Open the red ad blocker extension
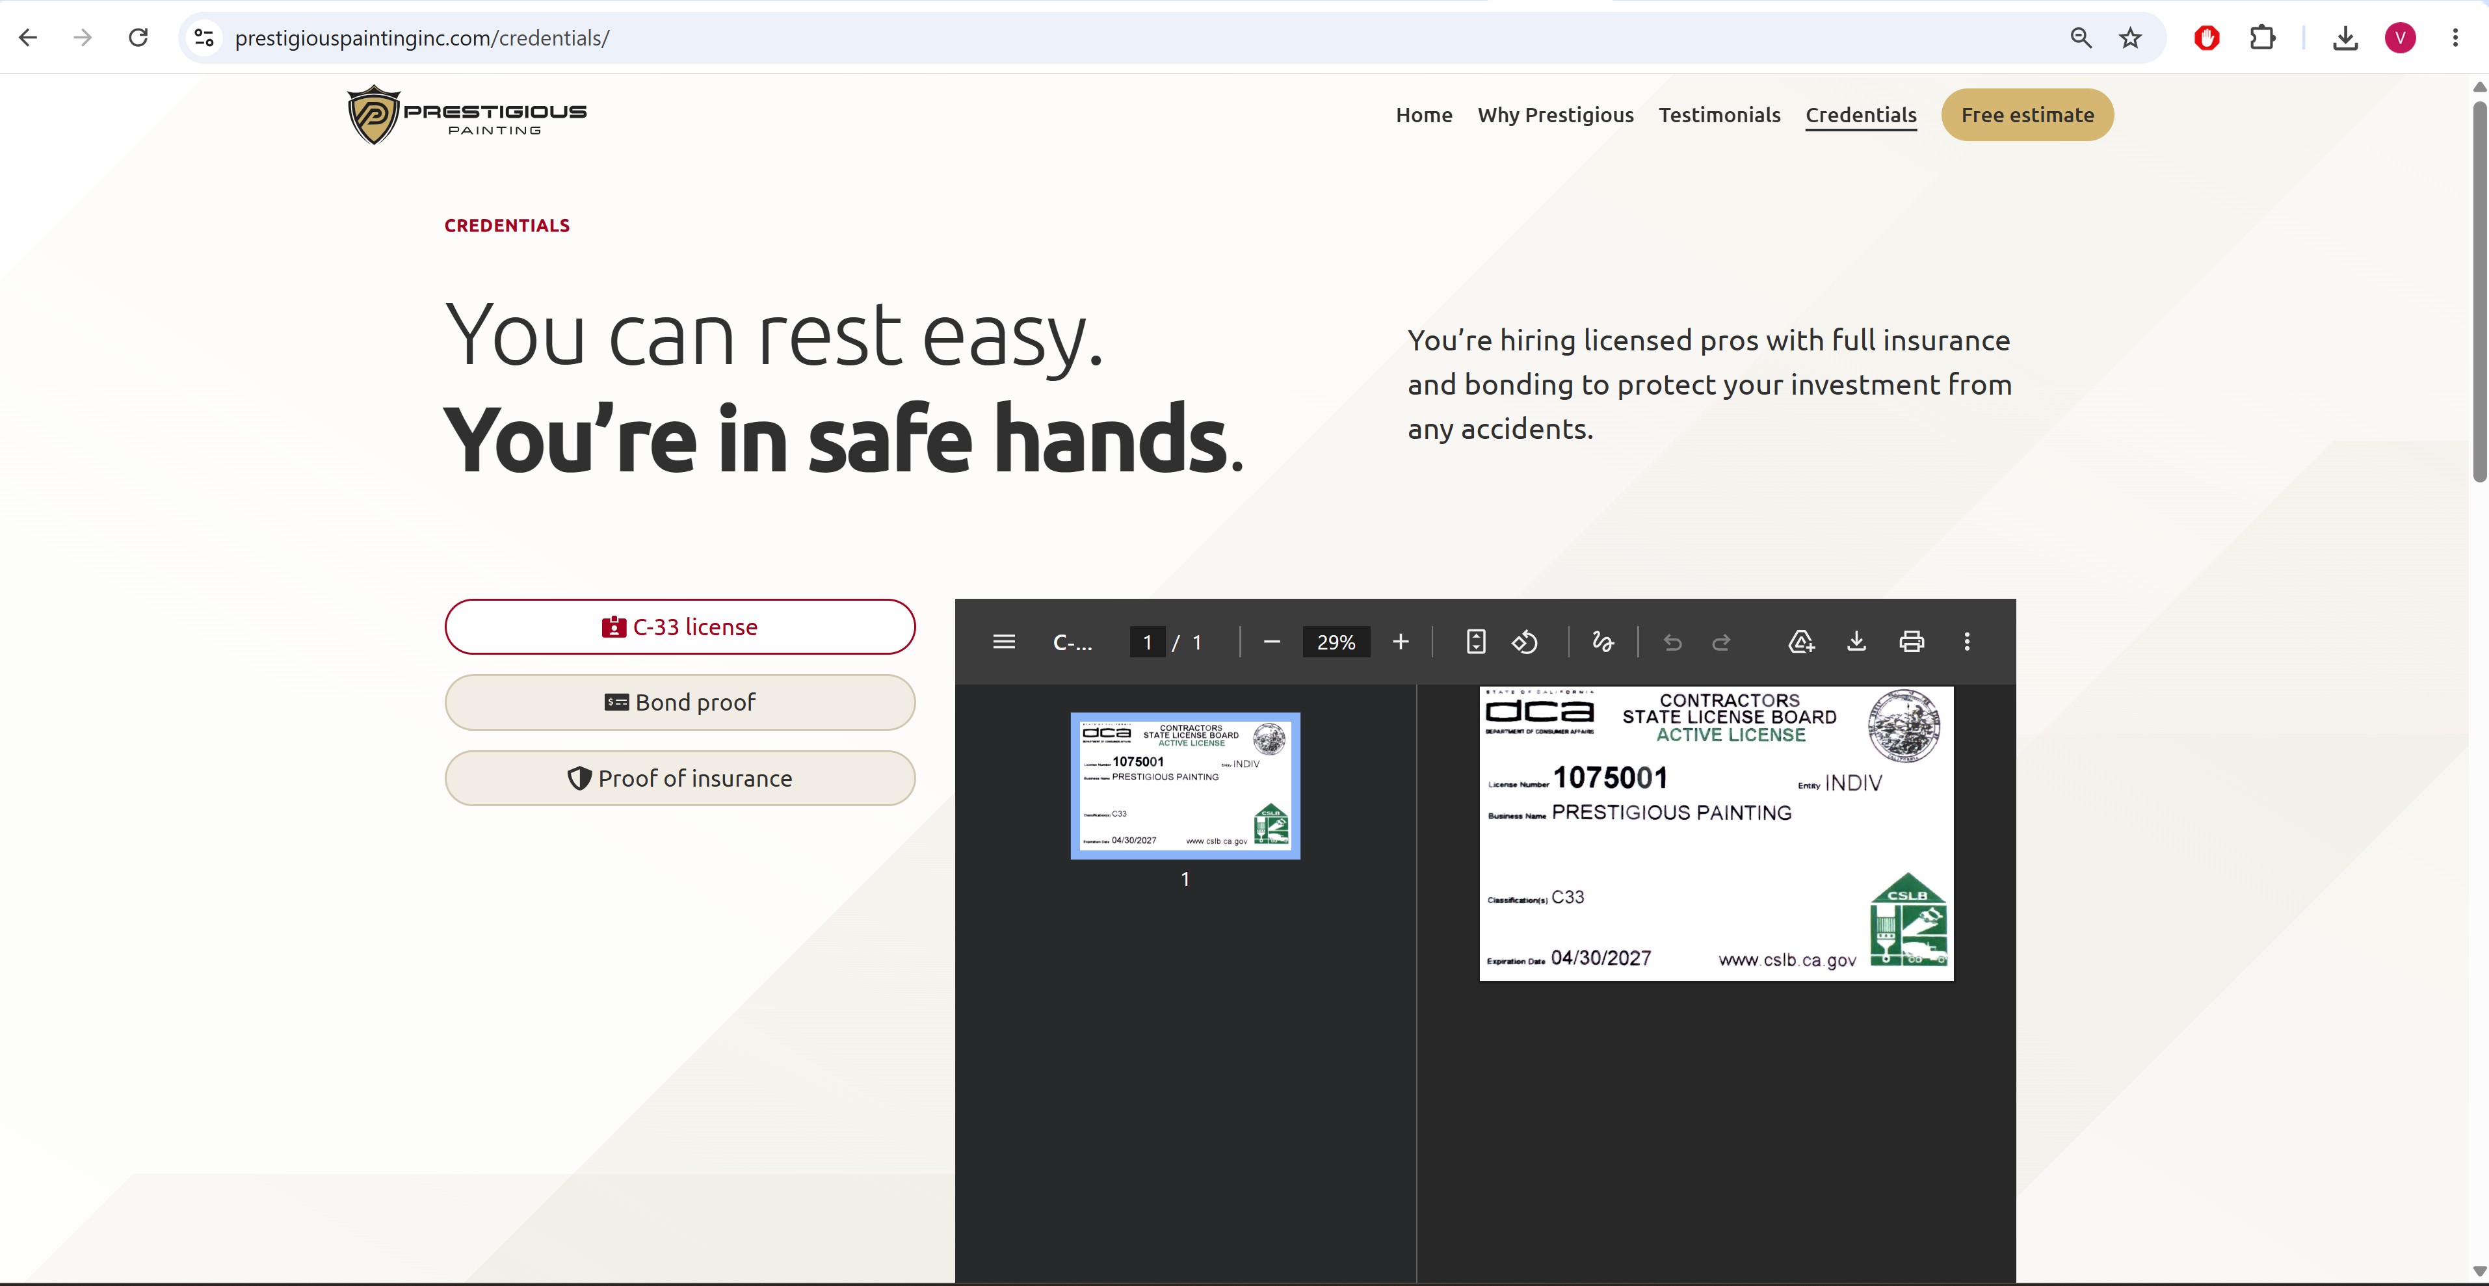The image size is (2489, 1286). tap(2207, 38)
